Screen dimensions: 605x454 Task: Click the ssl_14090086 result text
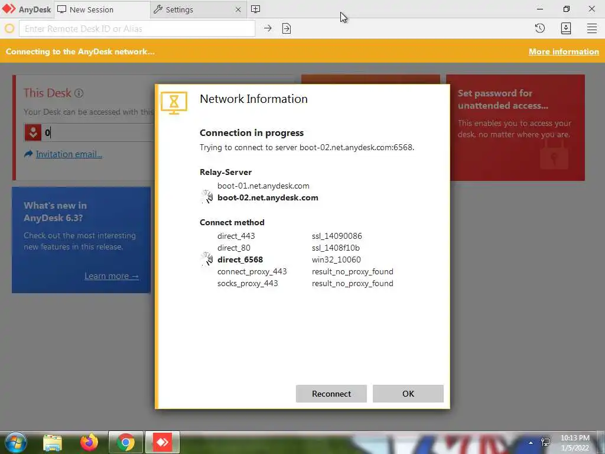point(337,236)
